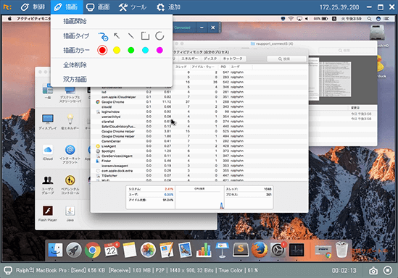This screenshot has width=398, height=278.
Task: Minimize the Connected toolbar on remote screen
Action: (x=202, y=28)
